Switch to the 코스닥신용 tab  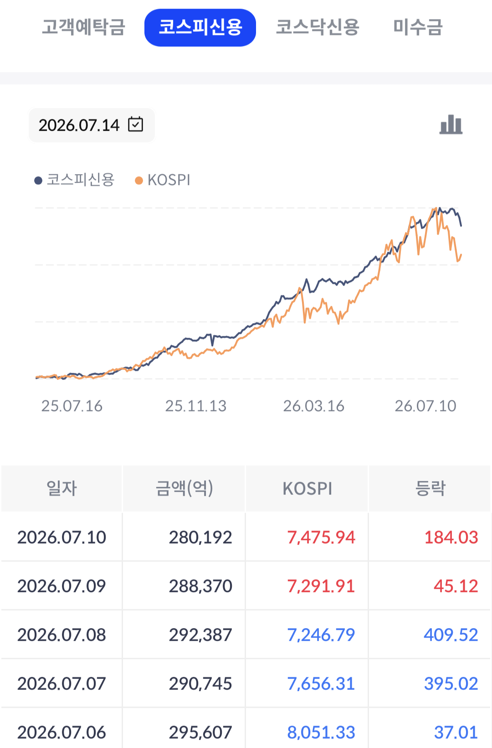[x=318, y=27]
